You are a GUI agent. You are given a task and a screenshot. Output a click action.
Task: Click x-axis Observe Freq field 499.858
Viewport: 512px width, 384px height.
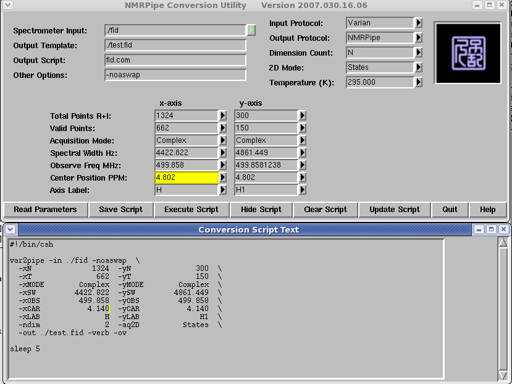187,165
